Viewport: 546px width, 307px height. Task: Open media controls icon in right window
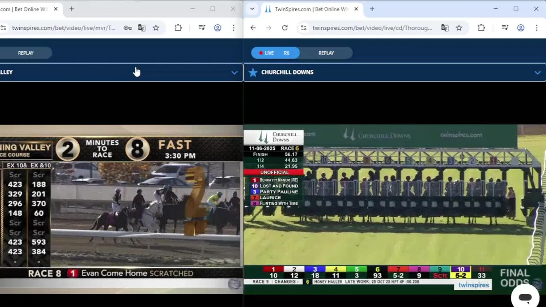click(x=505, y=28)
